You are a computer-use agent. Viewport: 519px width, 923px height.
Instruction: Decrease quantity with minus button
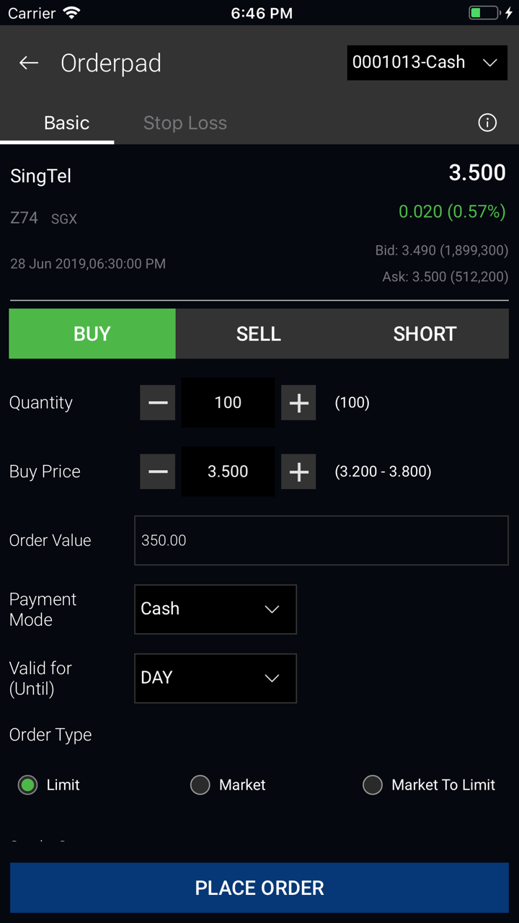point(158,402)
